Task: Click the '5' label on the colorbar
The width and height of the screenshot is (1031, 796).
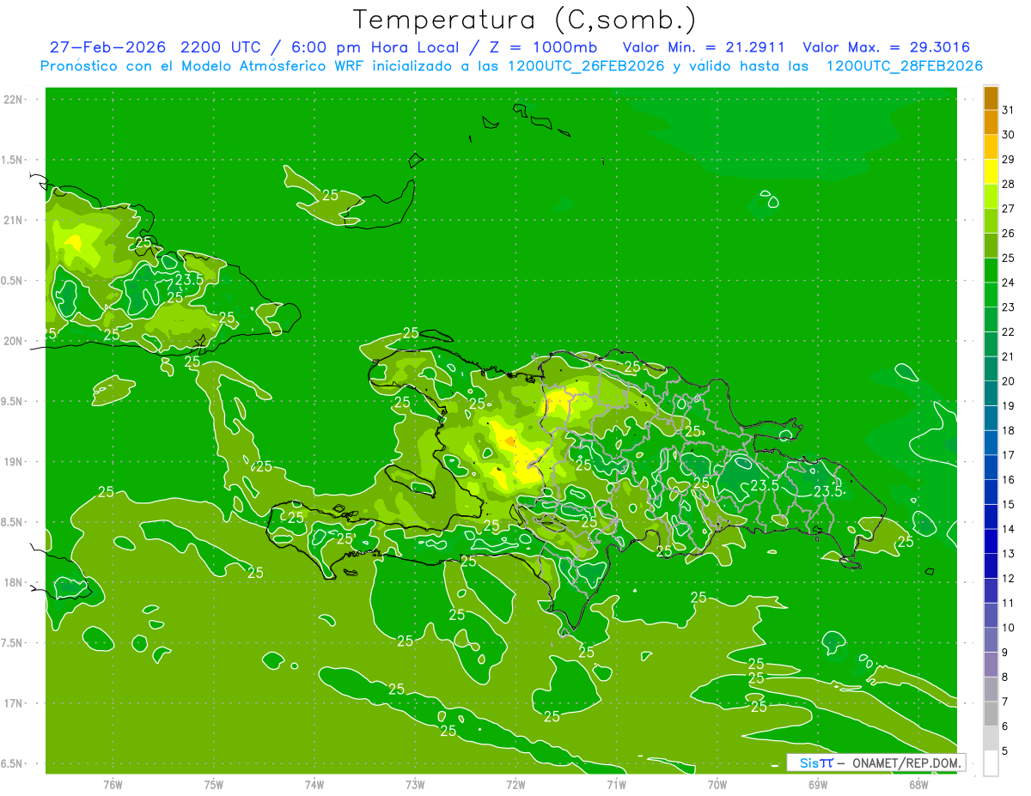Action: click(1005, 750)
